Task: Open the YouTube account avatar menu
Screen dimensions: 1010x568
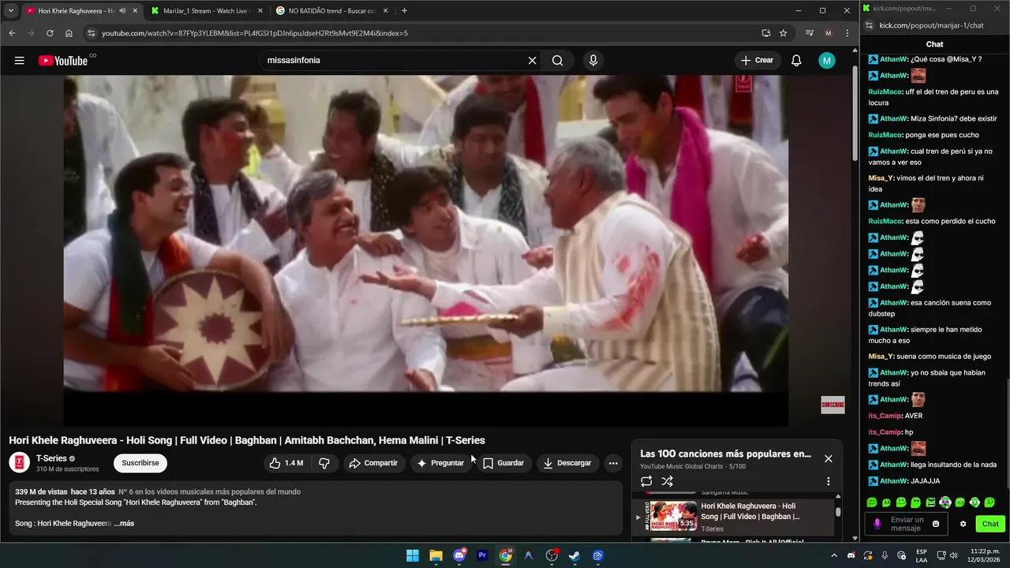Action: [x=826, y=61]
